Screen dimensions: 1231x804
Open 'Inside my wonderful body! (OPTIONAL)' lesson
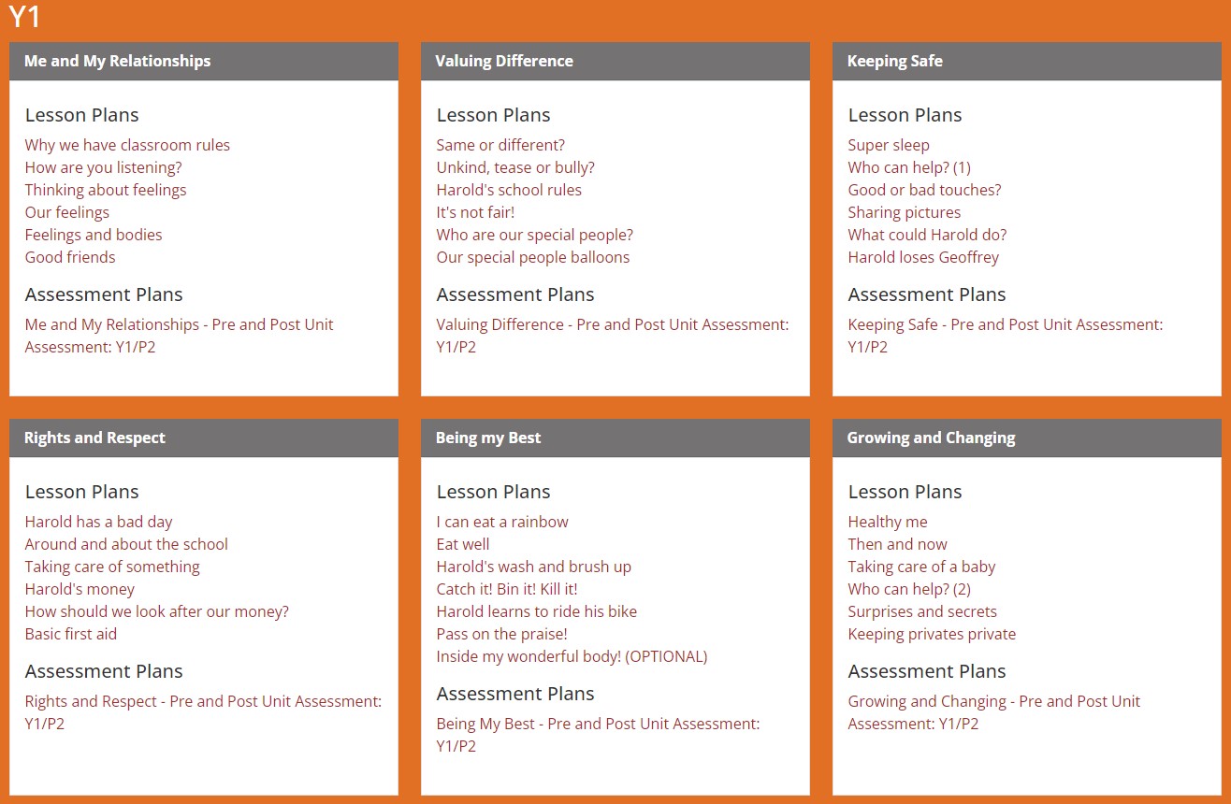(x=572, y=656)
